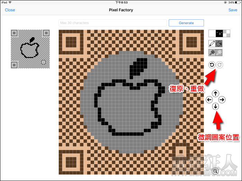Image resolution: width=242 pixels, height=181 pixels.
Task: Undo the last drawing action
Action: click(x=212, y=64)
